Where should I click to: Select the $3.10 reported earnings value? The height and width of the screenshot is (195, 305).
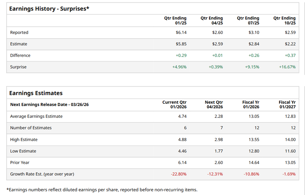pyautogui.click(x=254, y=33)
